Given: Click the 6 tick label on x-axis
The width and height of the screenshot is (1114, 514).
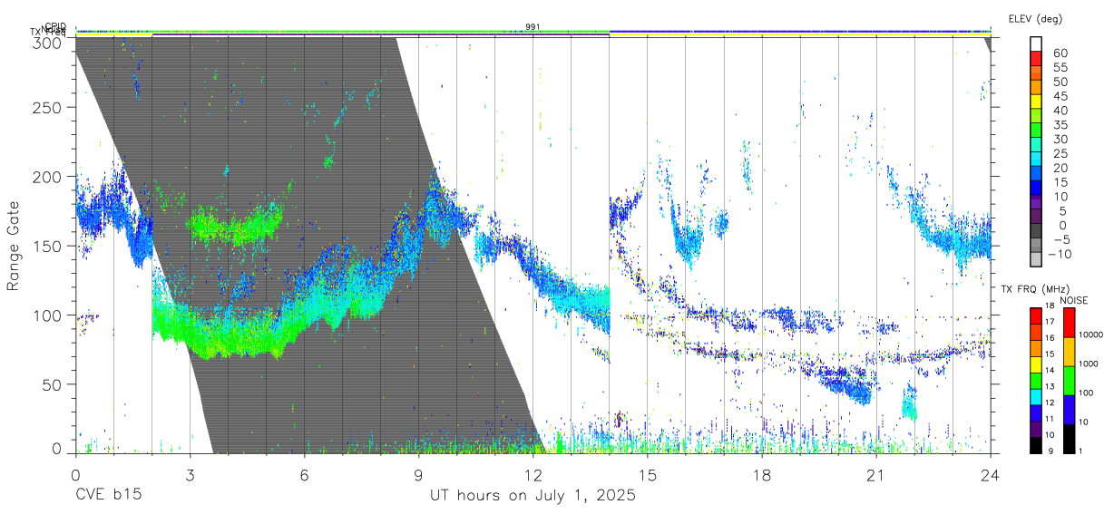Looking at the screenshot, I should click(304, 475).
